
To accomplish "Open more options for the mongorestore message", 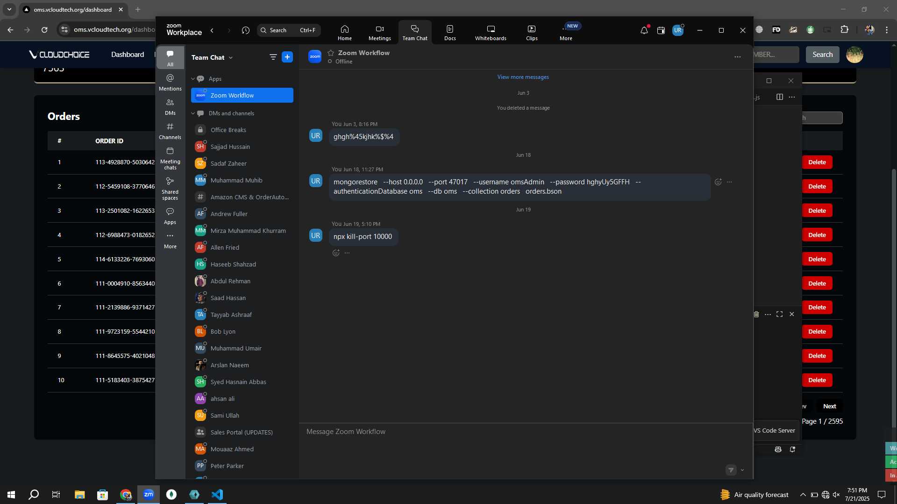I will point(729,182).
